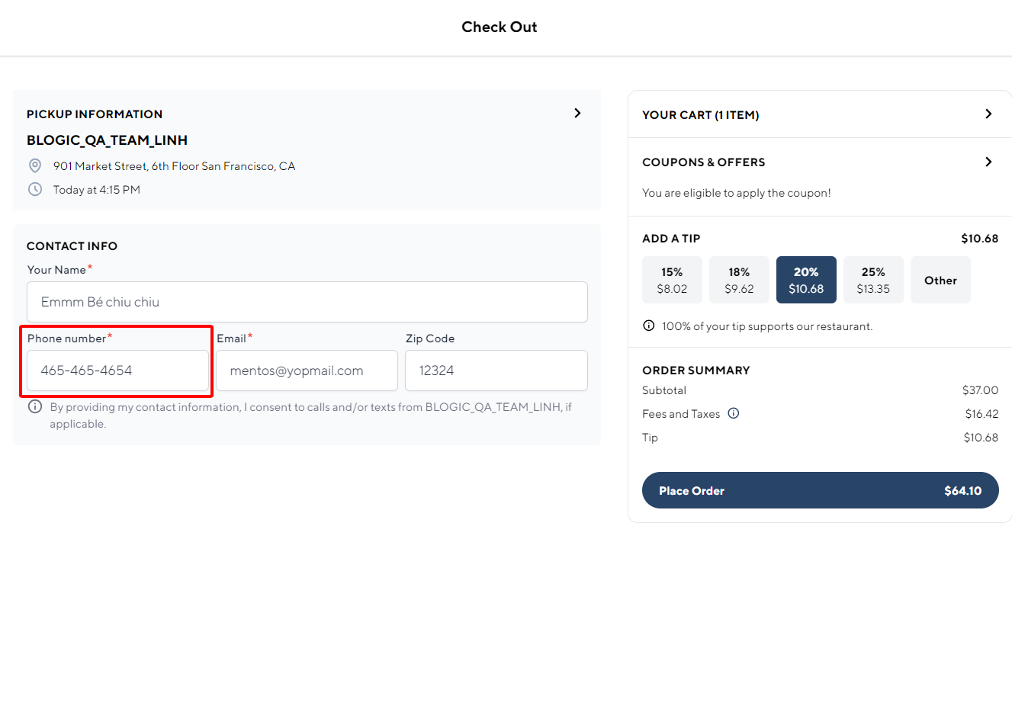Click the Phone number field
Screen dimensions: 1012x725
click(x=117, y=371)
